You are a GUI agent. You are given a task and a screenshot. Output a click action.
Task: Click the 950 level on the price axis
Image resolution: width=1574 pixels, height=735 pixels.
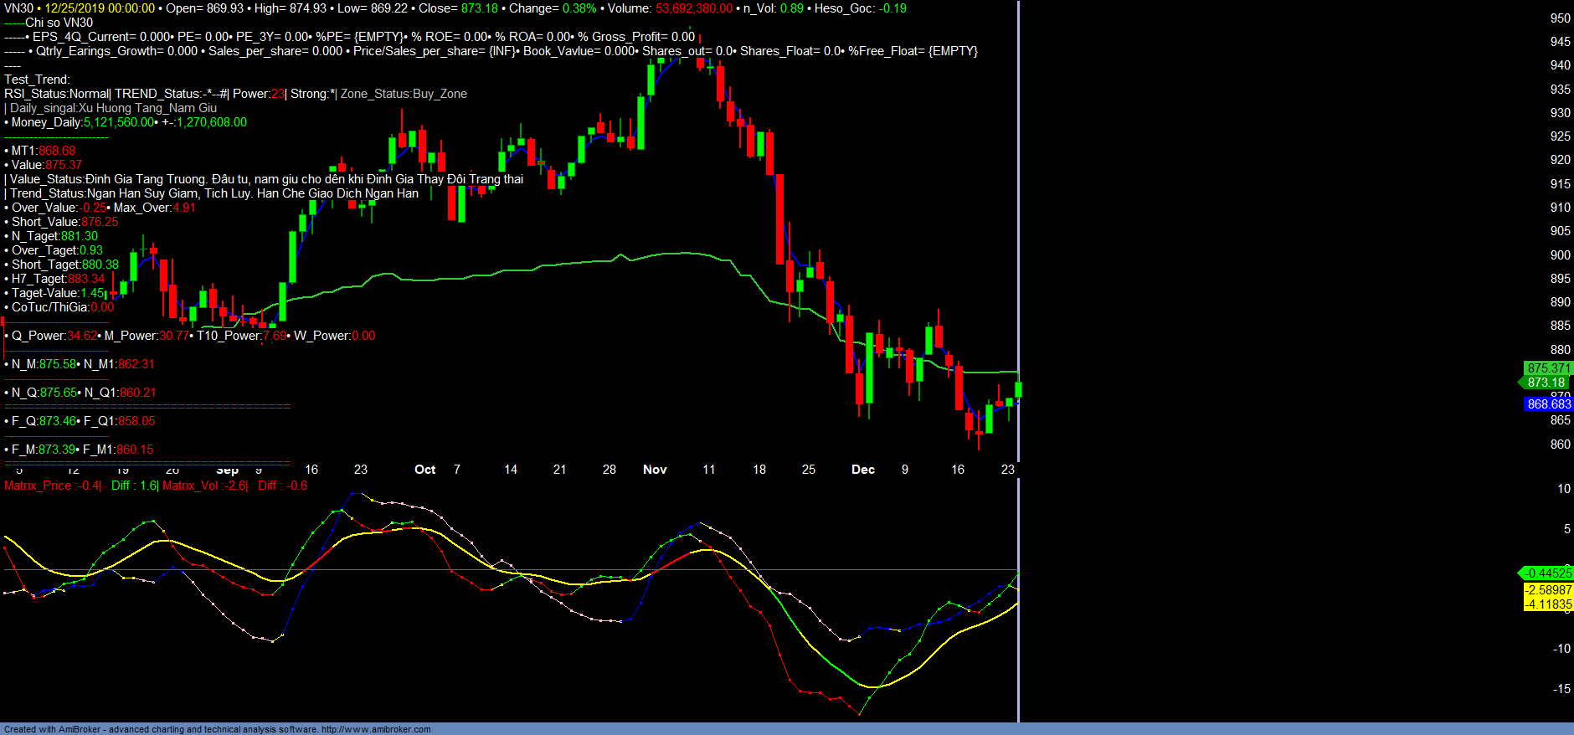click(1560, 18)
